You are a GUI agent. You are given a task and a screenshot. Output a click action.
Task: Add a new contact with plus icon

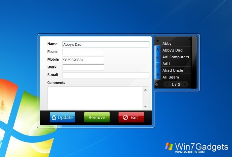click(x=189, y=39)
